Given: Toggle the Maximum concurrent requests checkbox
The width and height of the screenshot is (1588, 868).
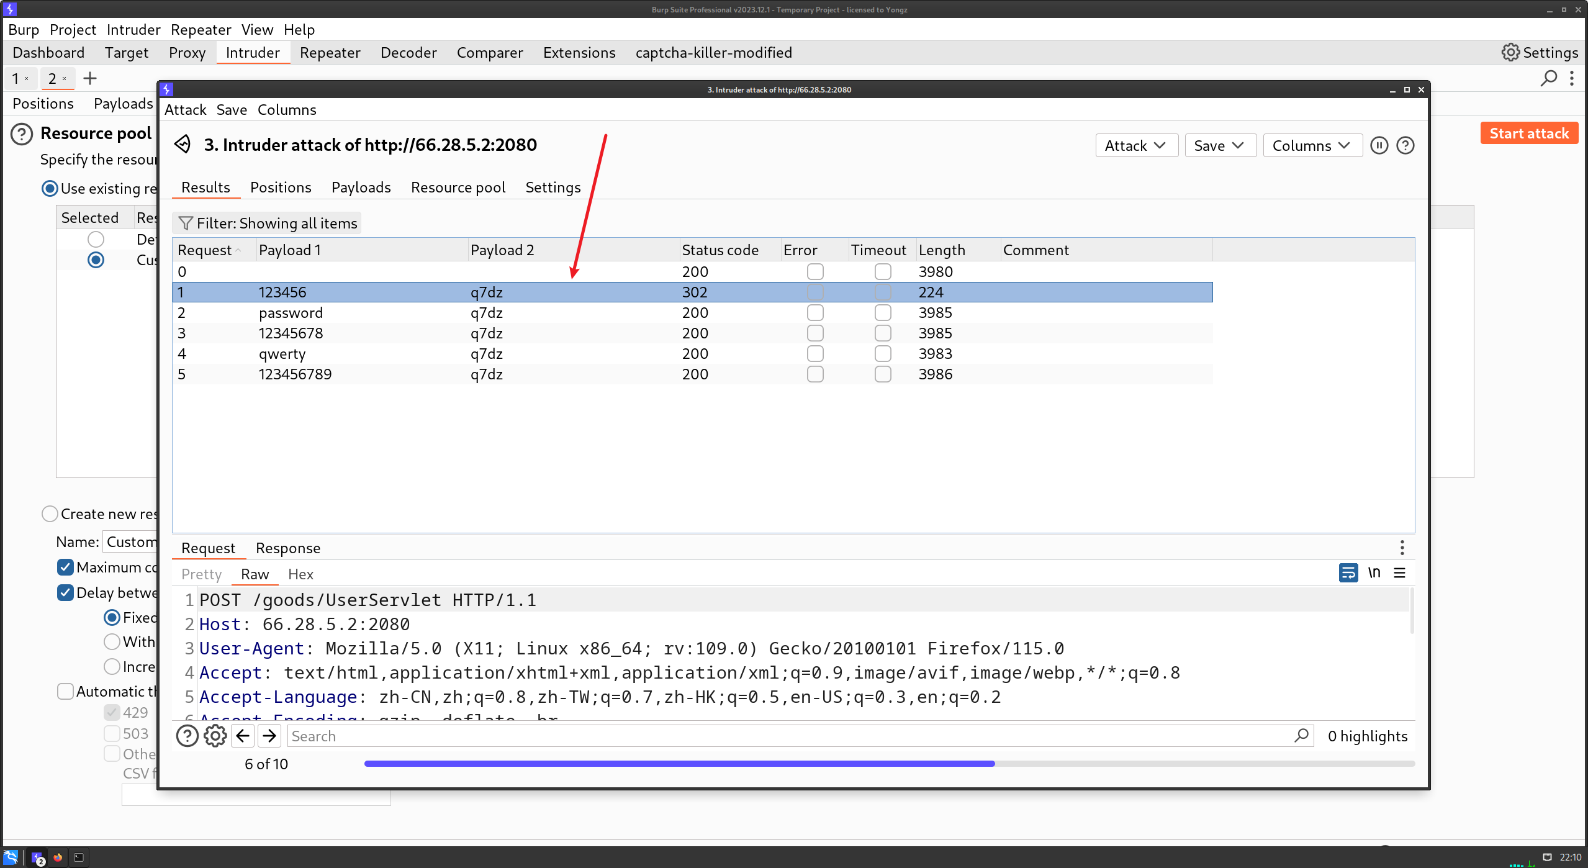Looking at the screenshot, I should pyautogui.click(x=65, y=567).
